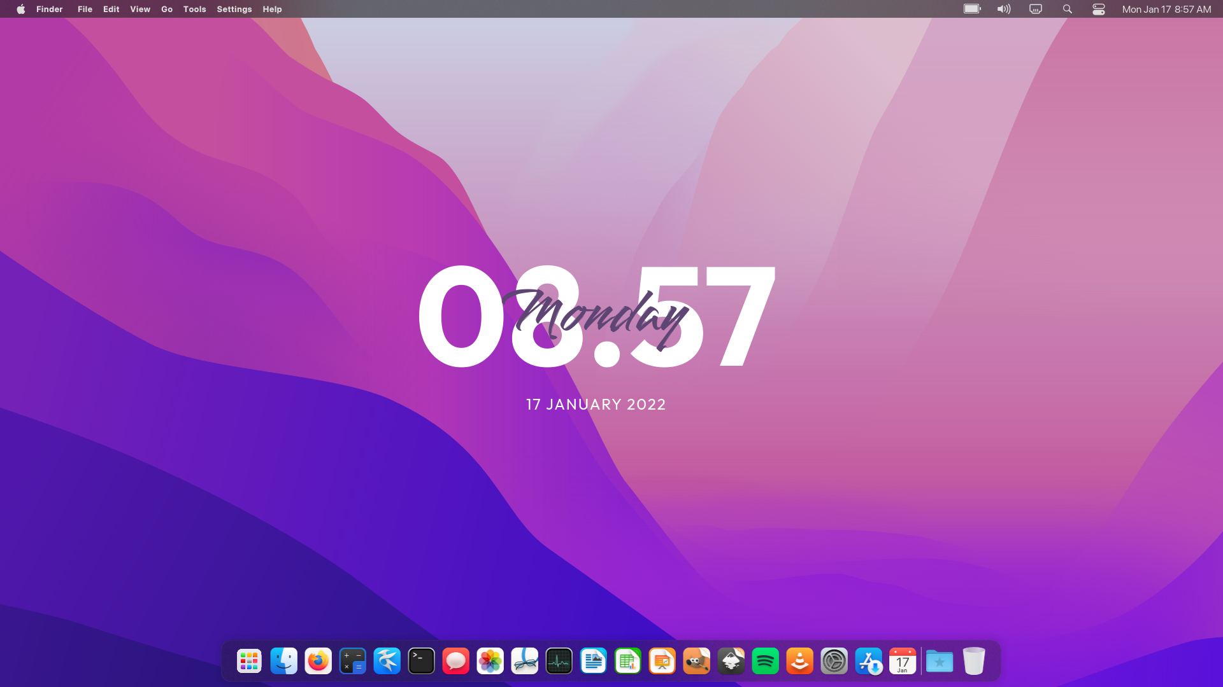Screen dimensions: 1223x687
Task: Open the Go menu
Action: 167,9
